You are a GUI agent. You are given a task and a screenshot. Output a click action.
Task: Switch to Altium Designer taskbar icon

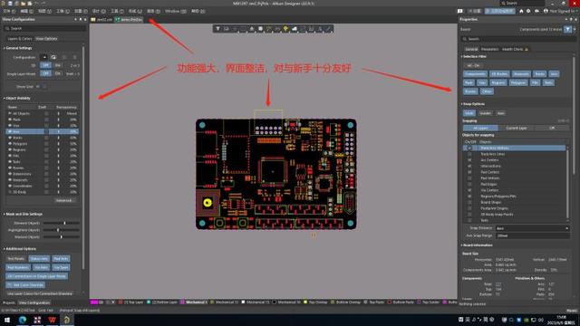click(x=66, y=320)
